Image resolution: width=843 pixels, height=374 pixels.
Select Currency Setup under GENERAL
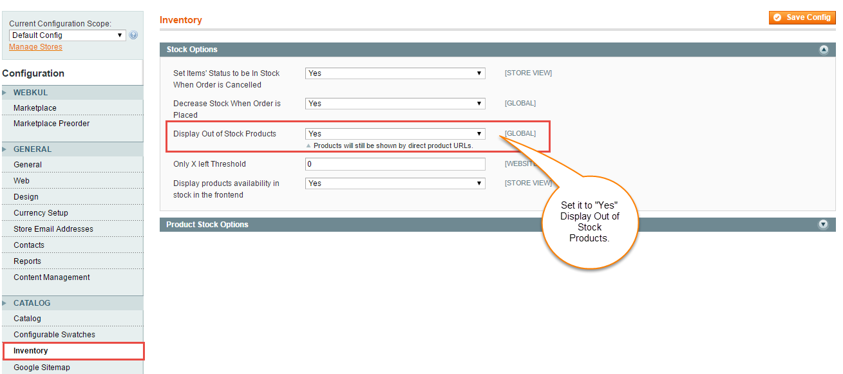pos(41,212)
